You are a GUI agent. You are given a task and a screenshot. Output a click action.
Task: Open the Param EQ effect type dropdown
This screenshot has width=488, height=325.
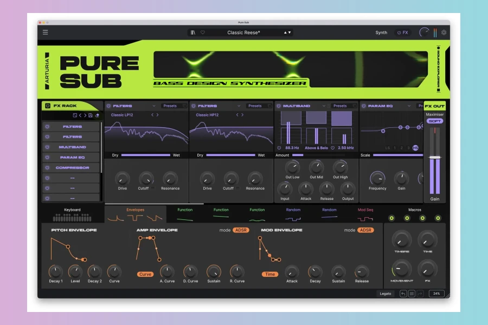point(409,106)
